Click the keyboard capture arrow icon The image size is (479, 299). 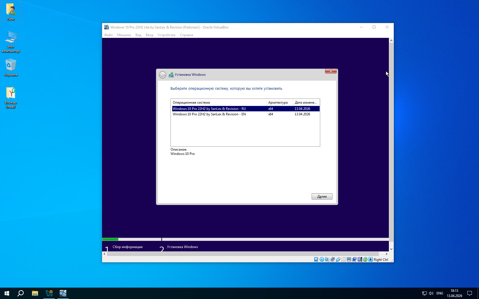click(x=370, y=259)
